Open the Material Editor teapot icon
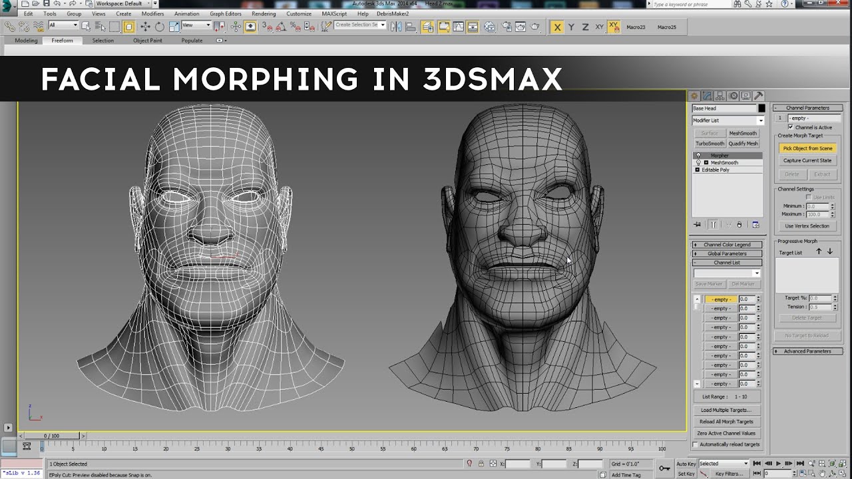The image size is (852, 479). (x=490, y=27)
